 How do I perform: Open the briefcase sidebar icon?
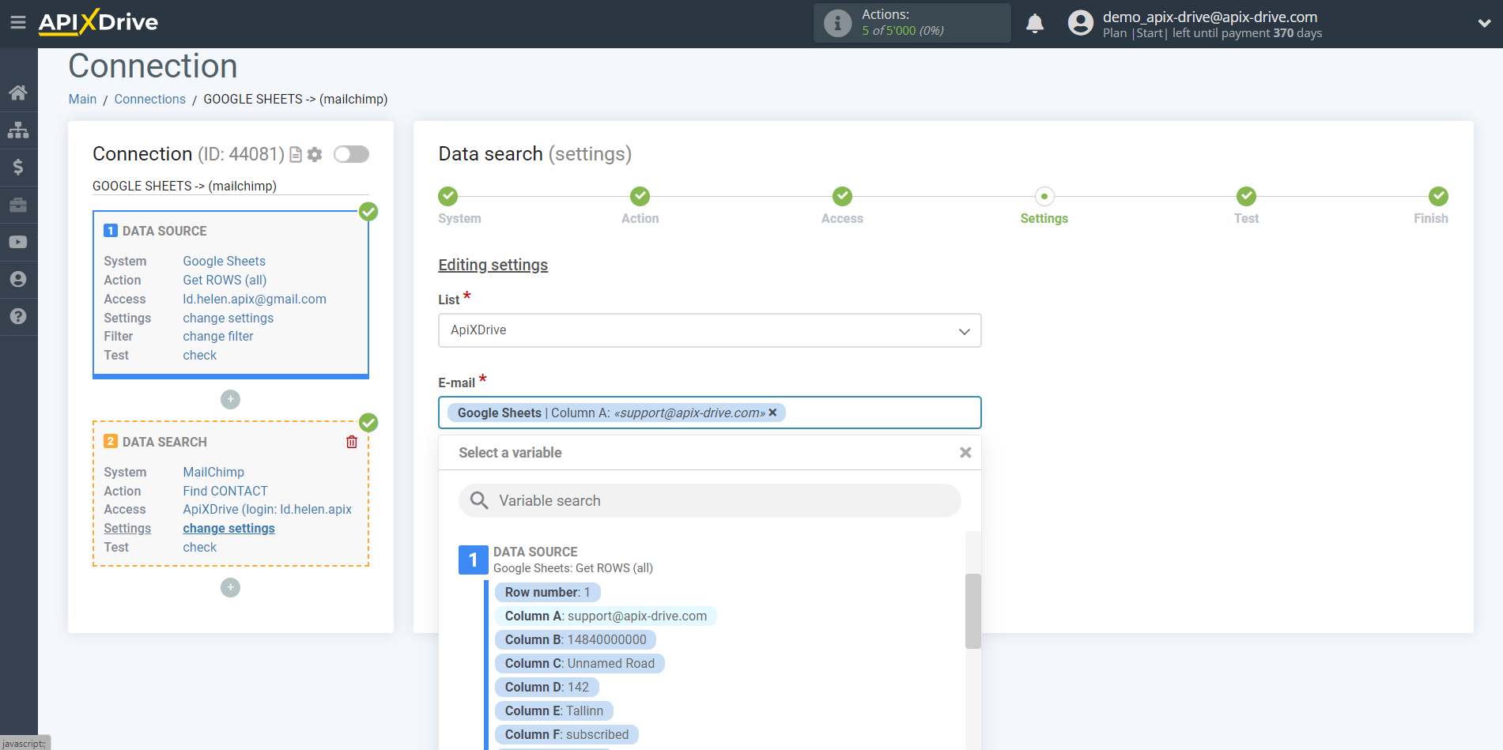(x=18, y=205)
